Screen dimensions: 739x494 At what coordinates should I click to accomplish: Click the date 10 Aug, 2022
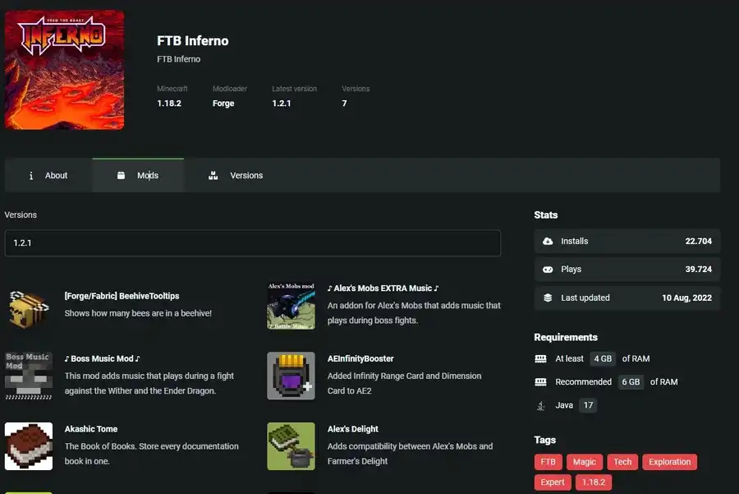tap(686, 298)
